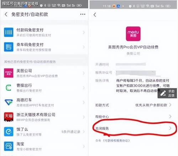
Task: Tap the 美图秀秀Pro会员VIP自动续费 subtitle in the list
Action: [x=37, y=76]
